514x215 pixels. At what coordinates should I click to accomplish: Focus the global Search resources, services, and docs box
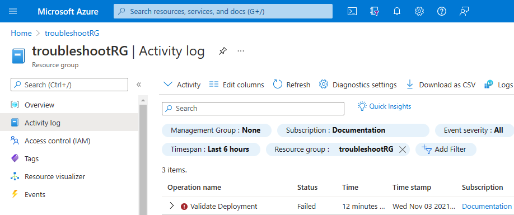click(x=223, y=11)
